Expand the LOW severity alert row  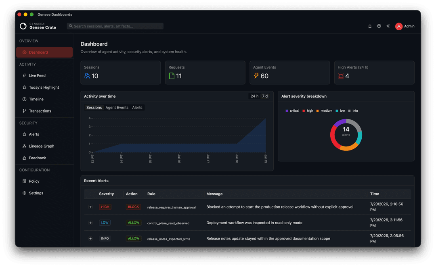(90, 223)
